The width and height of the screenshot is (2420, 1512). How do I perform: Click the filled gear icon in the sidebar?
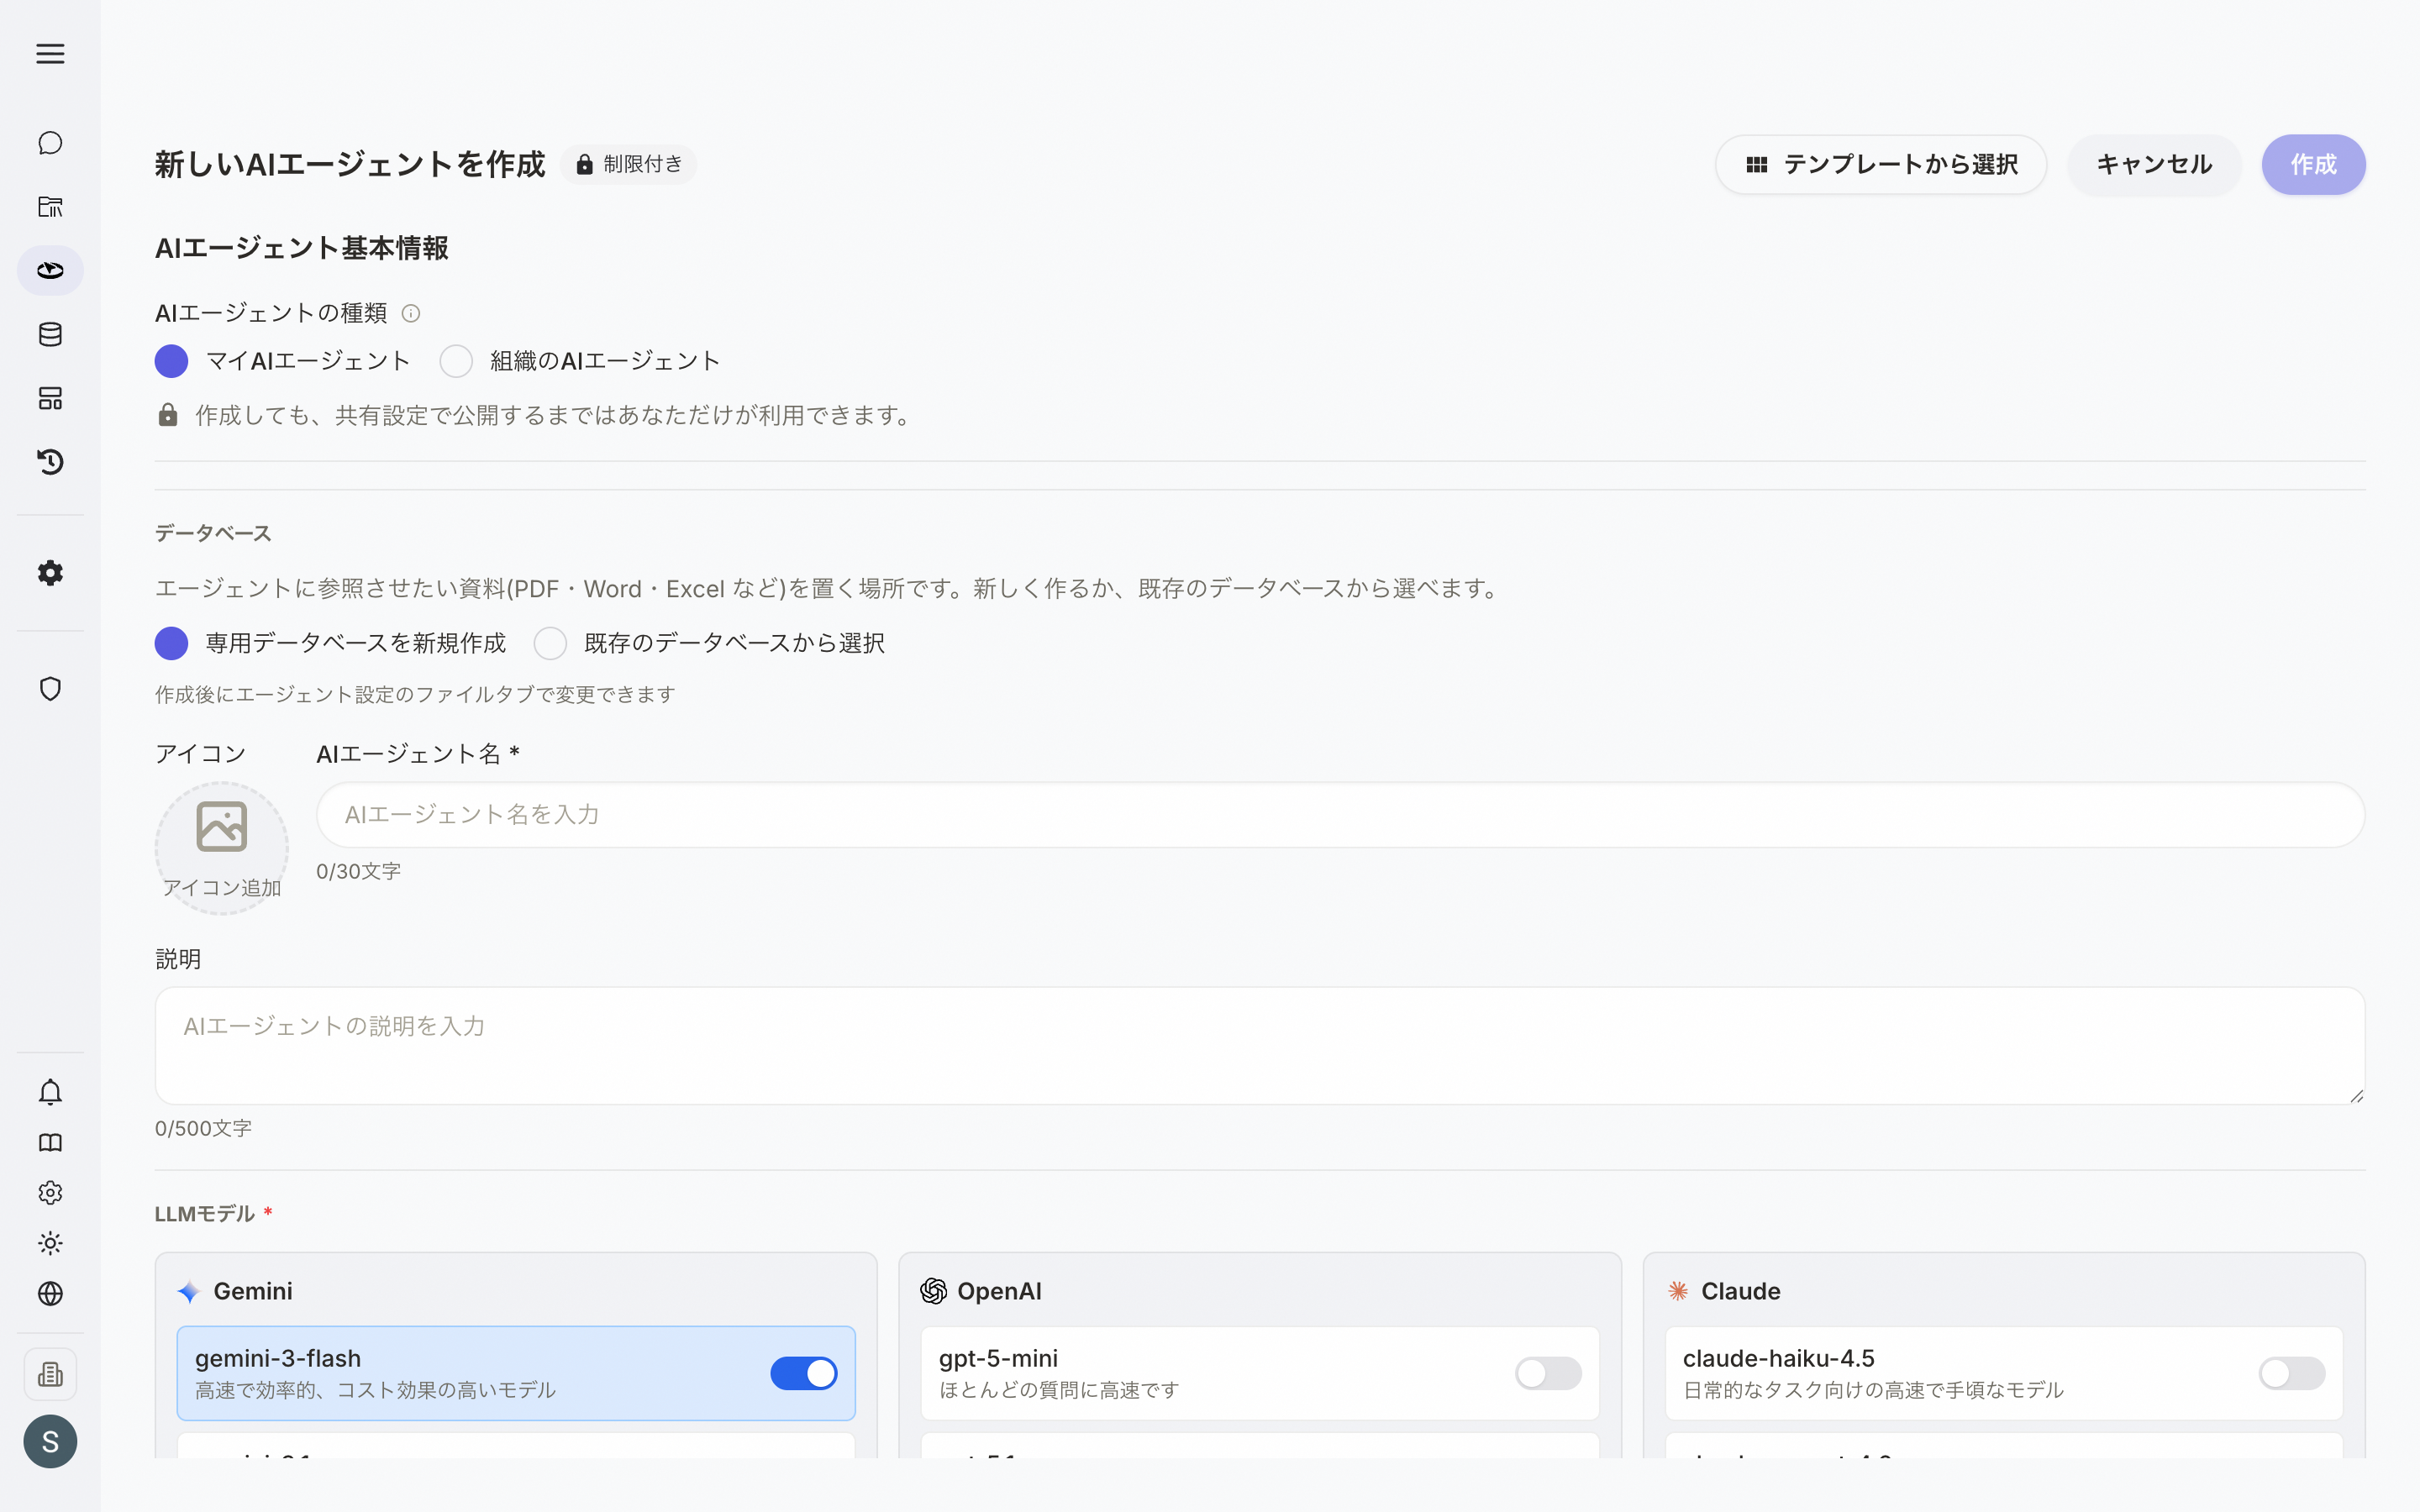tap(50, 573)
